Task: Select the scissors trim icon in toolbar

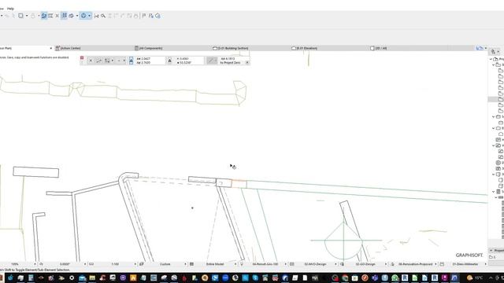Action: [x=96, y=16]
